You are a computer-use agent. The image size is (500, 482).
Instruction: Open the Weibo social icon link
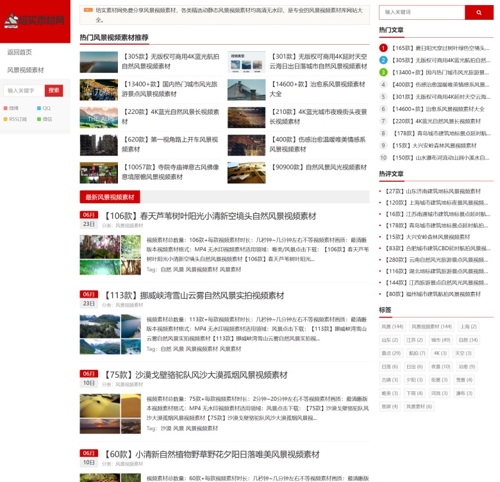point(11,108)
